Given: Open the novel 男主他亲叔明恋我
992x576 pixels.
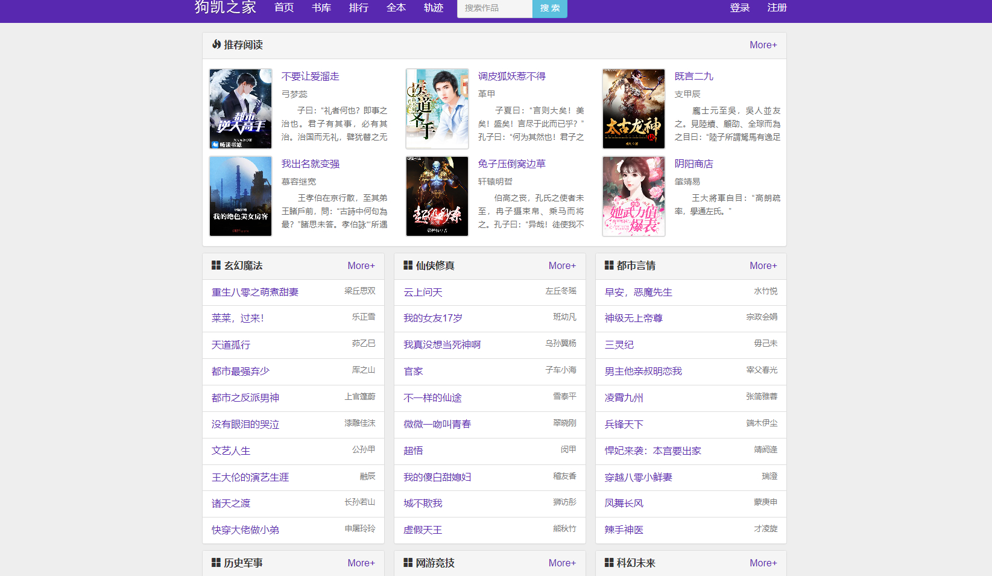Looking at the screenshot, I should 643,372.
